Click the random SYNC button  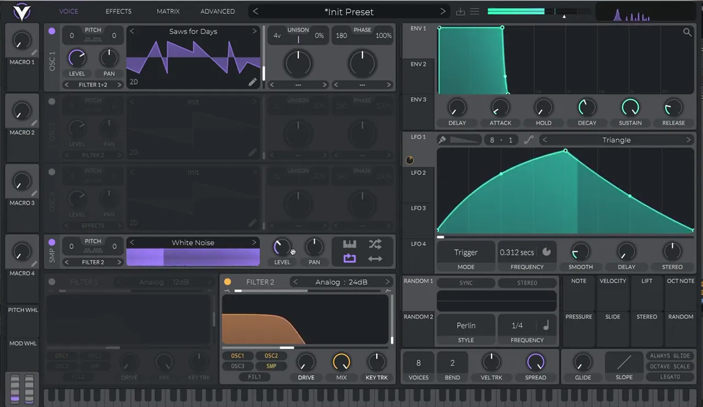(466, 283)
